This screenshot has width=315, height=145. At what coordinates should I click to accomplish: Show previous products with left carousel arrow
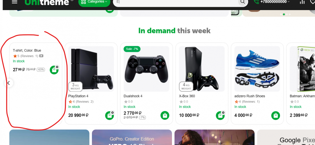(9, 83)
